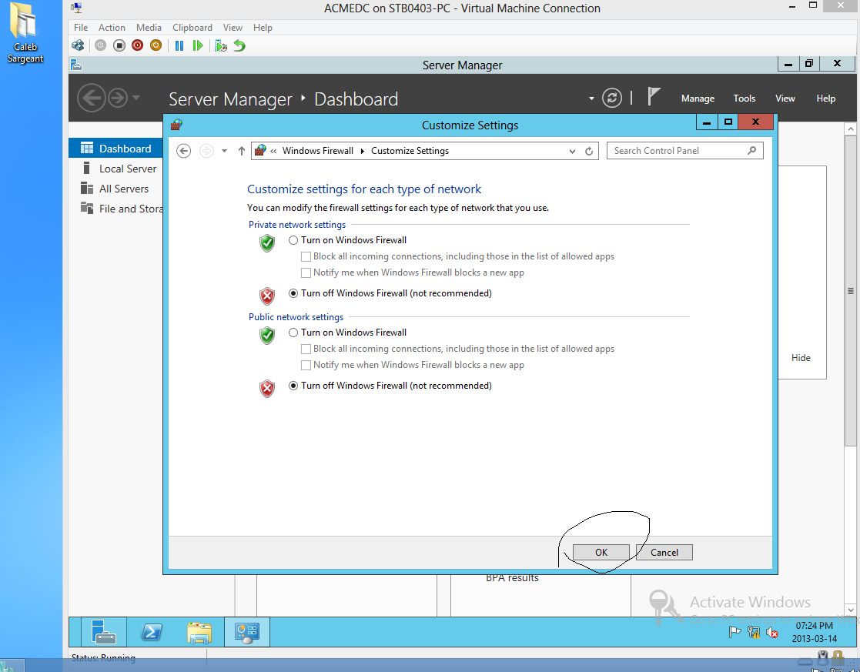The width and height of the screenshot is (860, 672).
Task: Click the Server Manager refresh icon
Action: coord(612,99)
